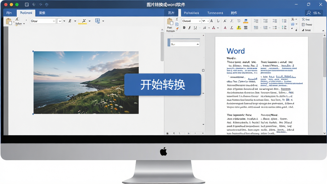The width and height of the screenshot is (327, 184).
Task: Open the dropdown arrow next to the slanted E icon
Action: [75, 21]
